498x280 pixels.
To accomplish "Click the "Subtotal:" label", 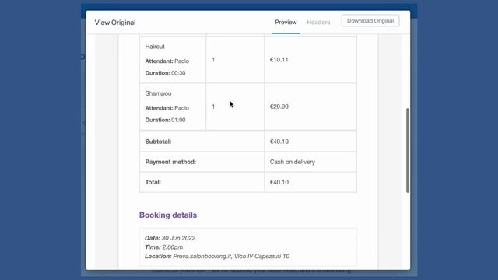I will point(158,142).
